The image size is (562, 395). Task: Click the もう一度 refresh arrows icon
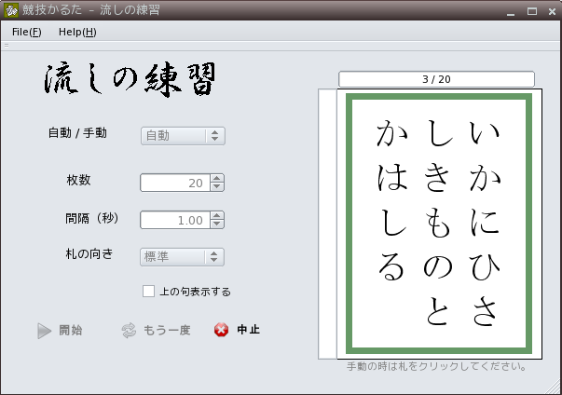(x=129, y=331)
